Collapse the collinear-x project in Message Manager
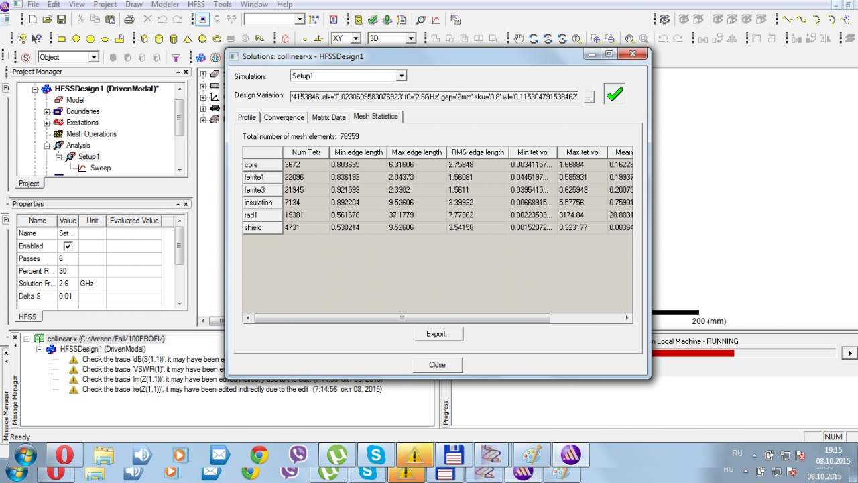Screen dimensions: 858x483 pos(27,339)
